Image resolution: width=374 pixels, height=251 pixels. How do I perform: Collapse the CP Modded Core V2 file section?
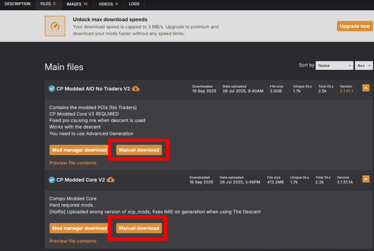point(366,179)
